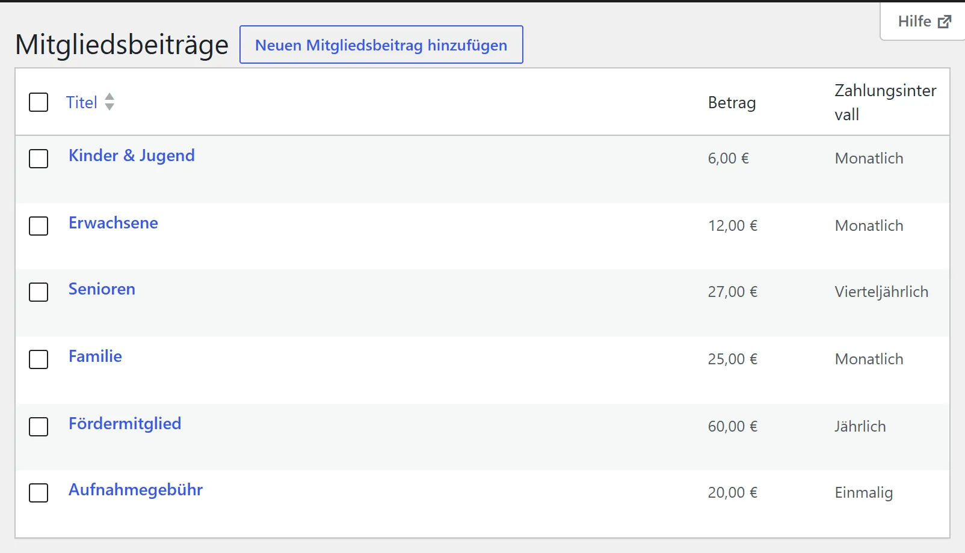Click the Zahlungsintervall column header
This screenshot has width=965, height=553.
885,102
